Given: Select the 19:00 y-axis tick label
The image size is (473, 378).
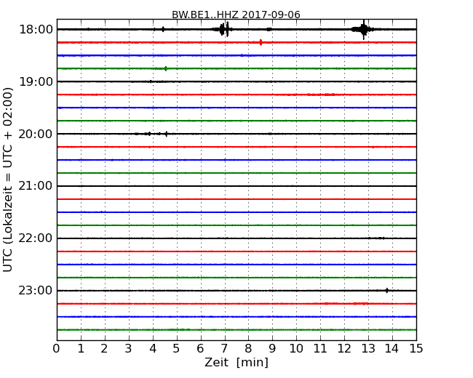Looking at the screenshot, I should tap(36, 81).
